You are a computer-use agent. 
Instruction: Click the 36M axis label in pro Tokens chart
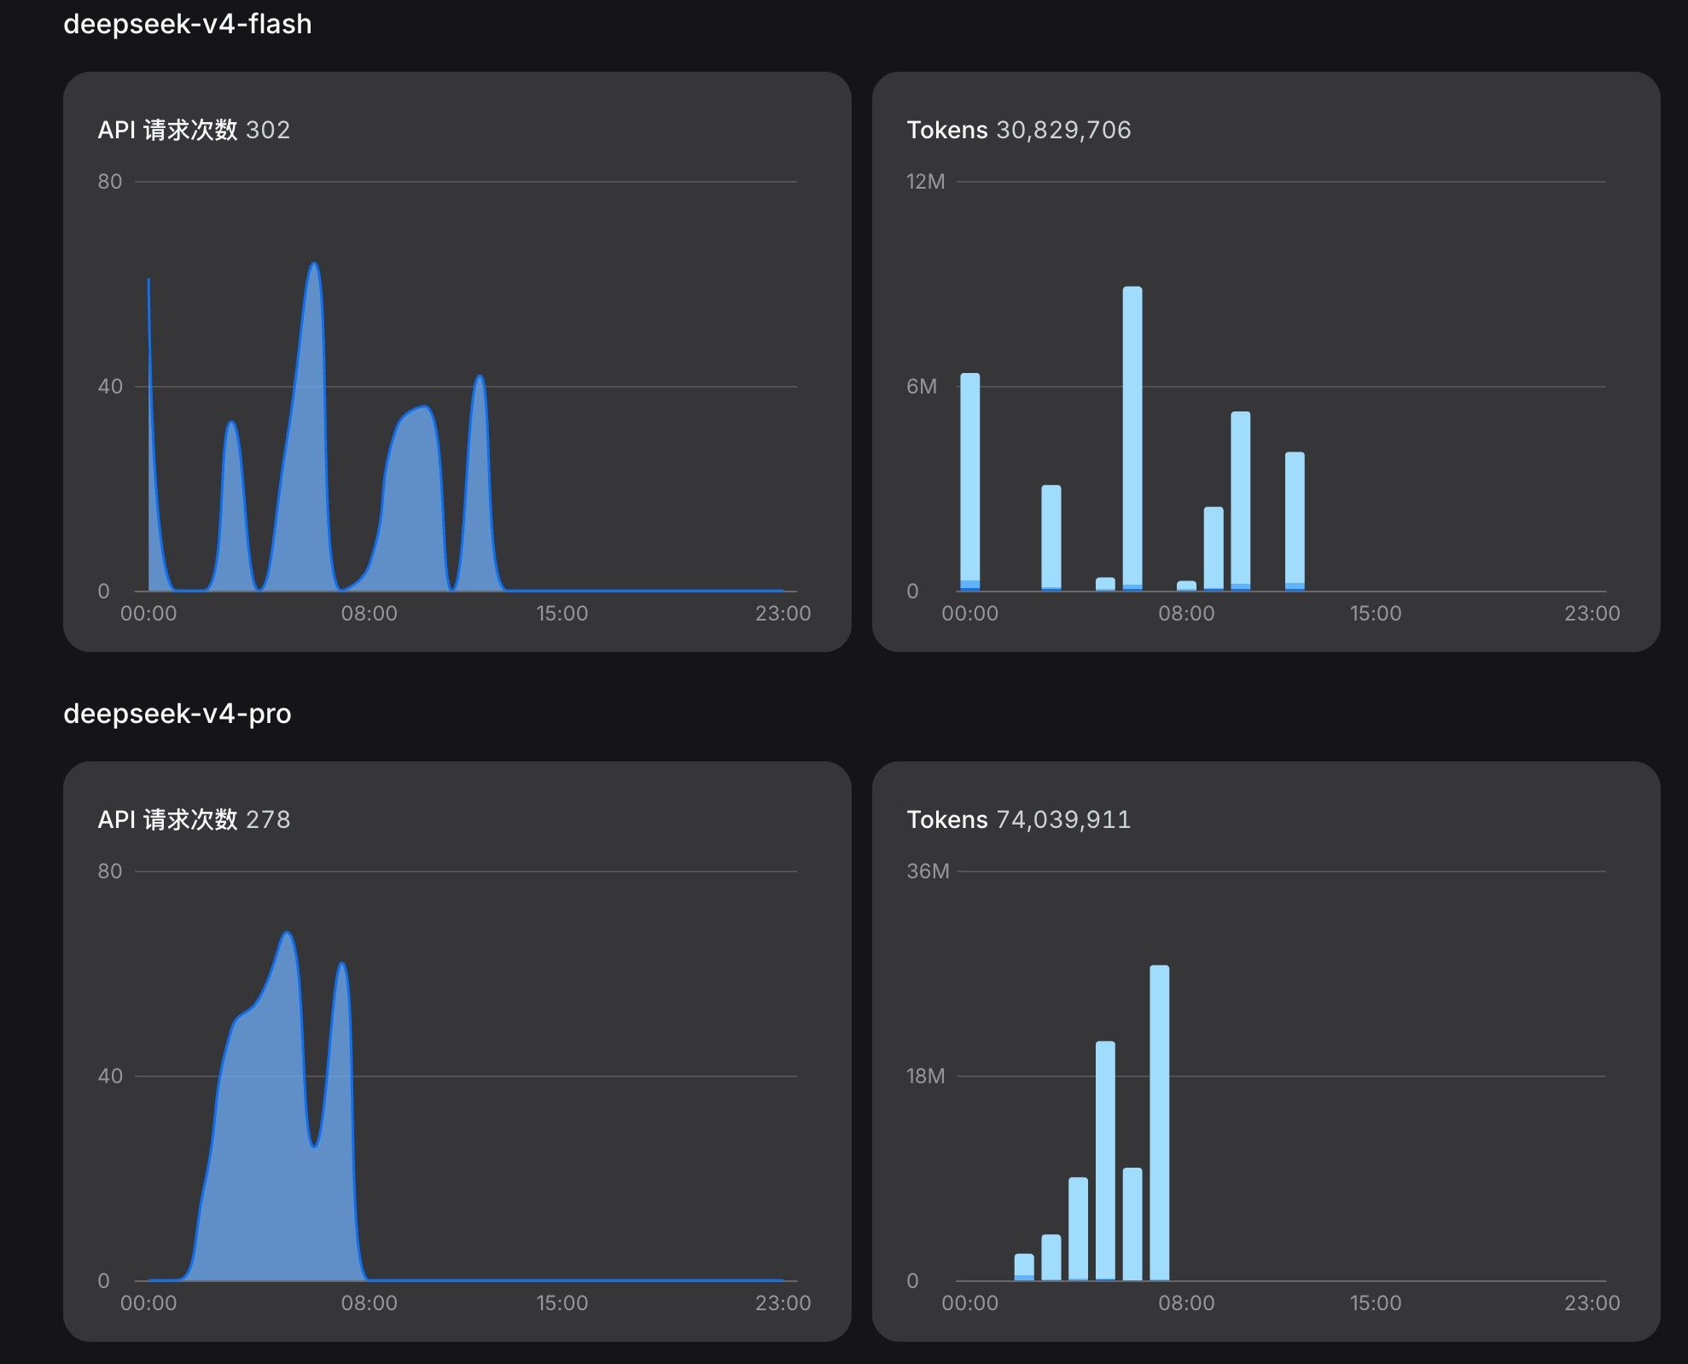pyautogui.click(x=928, y=871)
